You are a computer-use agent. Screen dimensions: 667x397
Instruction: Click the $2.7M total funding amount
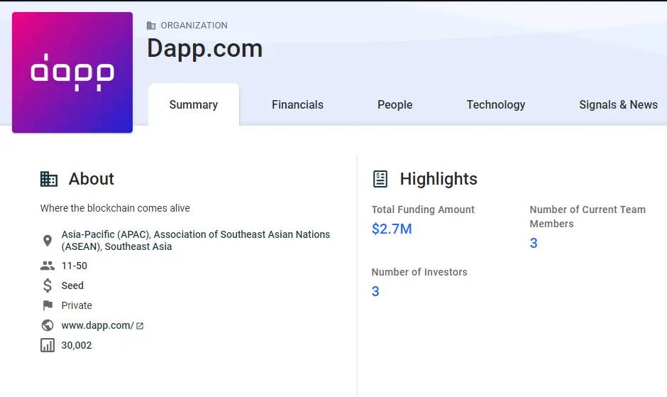click(392, 229)
